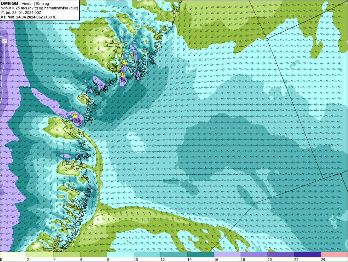Click legend tick value 10
The image size is (348, 262).
click(136, 260)
